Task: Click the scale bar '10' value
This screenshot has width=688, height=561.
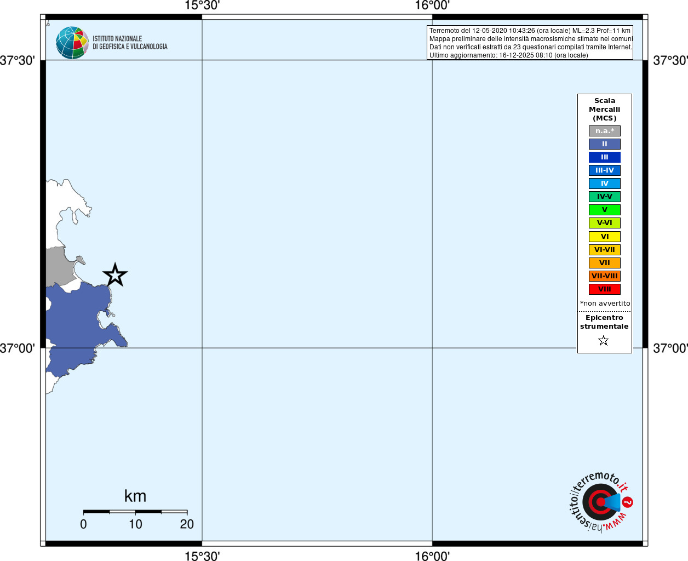Action: click(135, 524)
